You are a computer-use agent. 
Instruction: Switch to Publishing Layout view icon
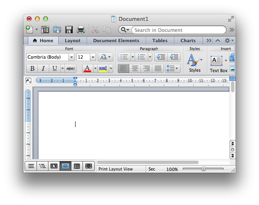coord(54,166)
